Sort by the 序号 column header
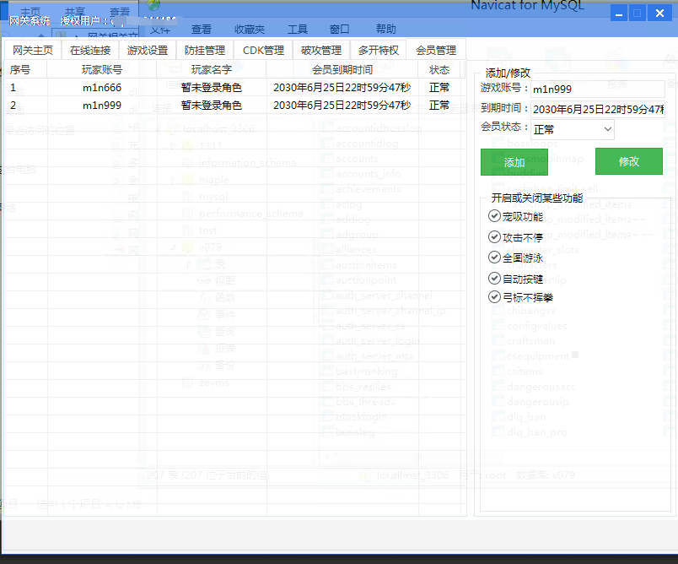 pyautogui.click(x=25, y=70)
